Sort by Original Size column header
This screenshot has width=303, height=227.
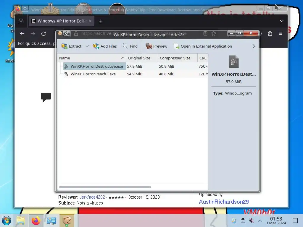tap(142, 58)
